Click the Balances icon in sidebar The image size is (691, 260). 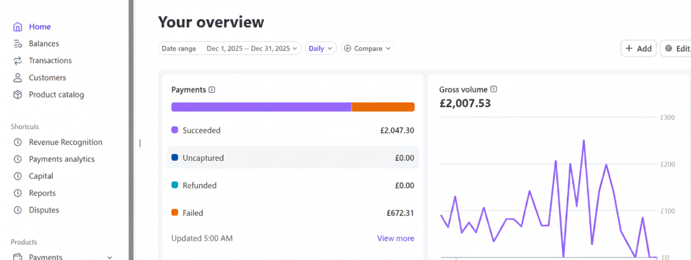click(18, 44)
